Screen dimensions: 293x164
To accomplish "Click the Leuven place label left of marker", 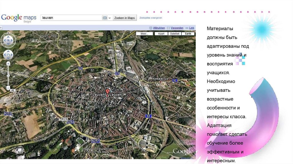I will [x=98, y=95].
